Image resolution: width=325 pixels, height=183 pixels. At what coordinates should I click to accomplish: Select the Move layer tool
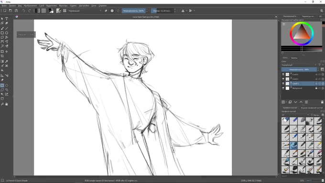(x=7, y=52)
